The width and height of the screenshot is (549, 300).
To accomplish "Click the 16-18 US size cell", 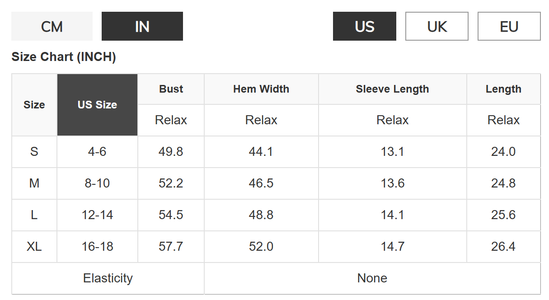I will coord(97,247).
